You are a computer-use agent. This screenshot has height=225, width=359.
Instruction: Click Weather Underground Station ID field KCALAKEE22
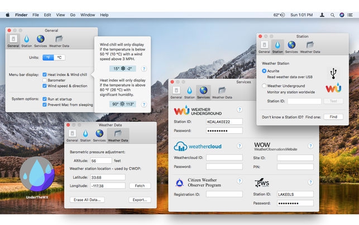224,121
